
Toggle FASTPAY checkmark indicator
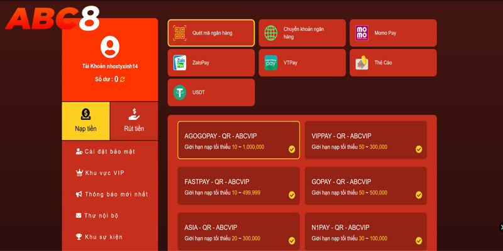pyautogui.click(x=292, y=195)
